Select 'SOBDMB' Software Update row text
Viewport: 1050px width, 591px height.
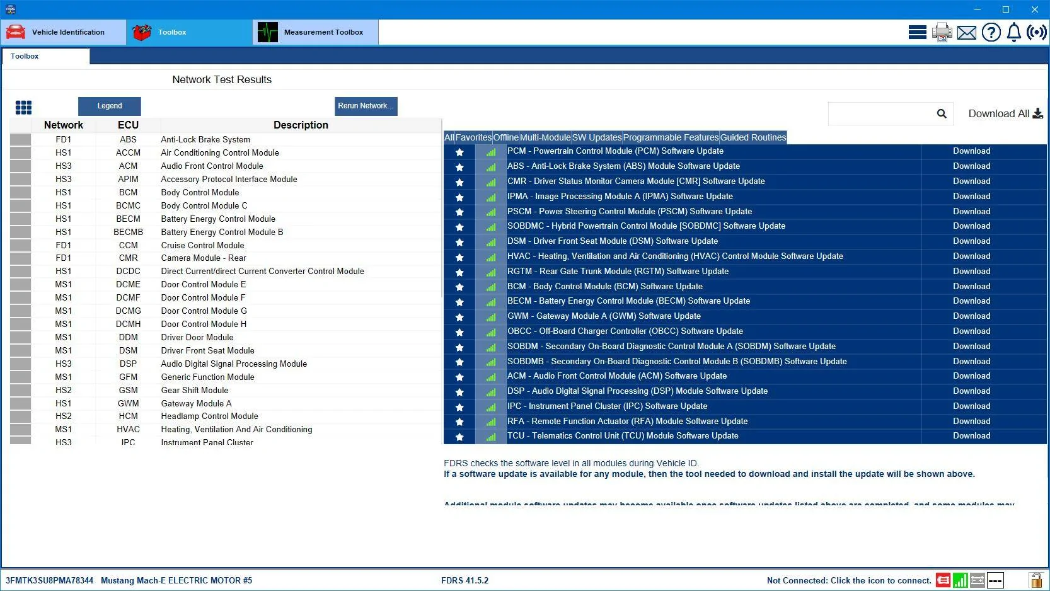pos(677,361)
